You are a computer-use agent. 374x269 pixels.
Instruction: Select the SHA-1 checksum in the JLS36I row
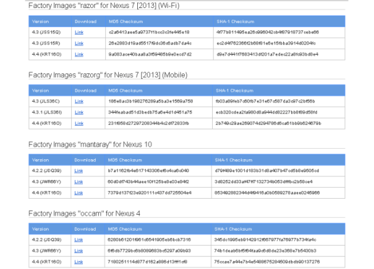click(266, 112)
